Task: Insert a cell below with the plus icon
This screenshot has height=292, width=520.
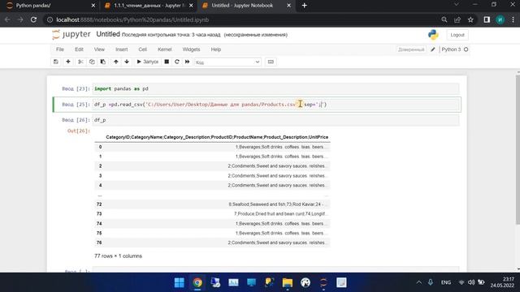Action: tap(68, 62)
